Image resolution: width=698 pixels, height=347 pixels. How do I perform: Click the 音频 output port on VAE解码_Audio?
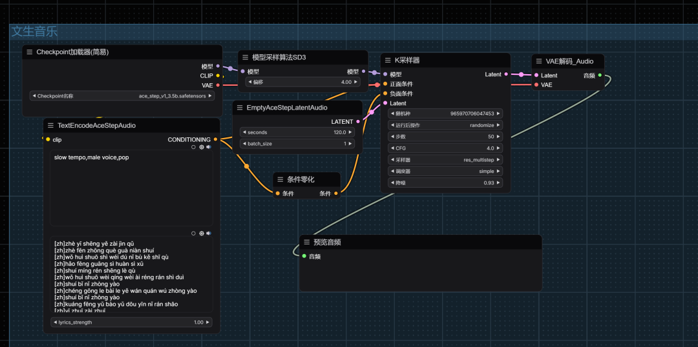click(600, 75)
